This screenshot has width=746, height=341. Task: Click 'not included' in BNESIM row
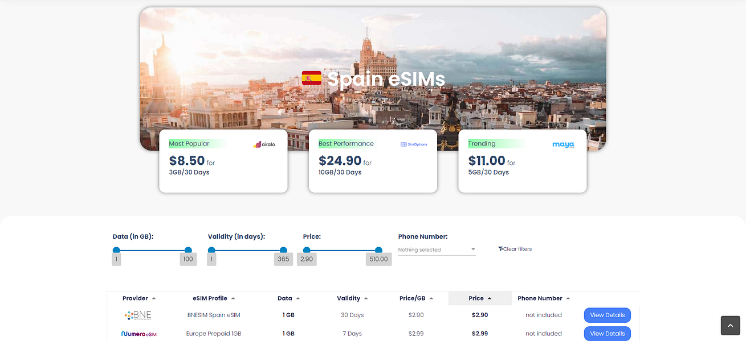[544, 315]
